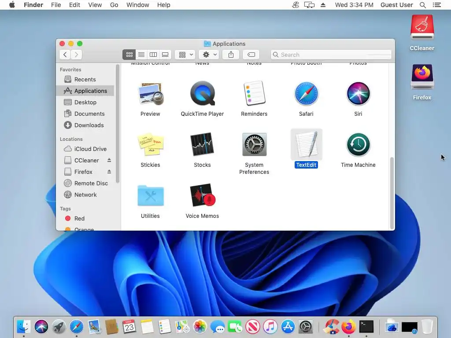Open the Go menu
451x338 pixels.
pyautogui.click(x=114, y=5)
